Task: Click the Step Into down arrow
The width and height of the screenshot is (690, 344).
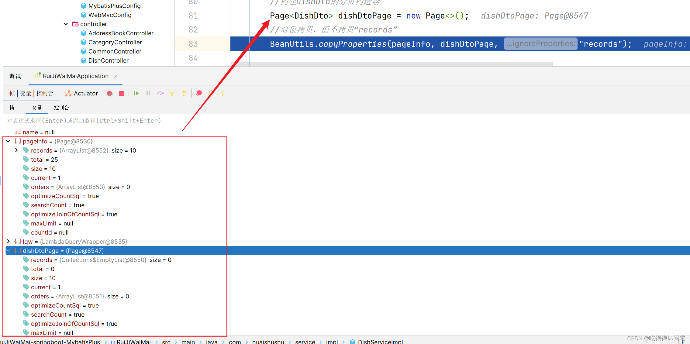Action: coord(172,93)
